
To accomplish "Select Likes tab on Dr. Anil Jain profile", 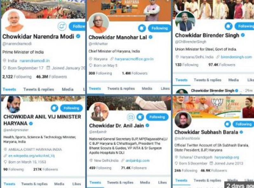I will coord(162,183).
